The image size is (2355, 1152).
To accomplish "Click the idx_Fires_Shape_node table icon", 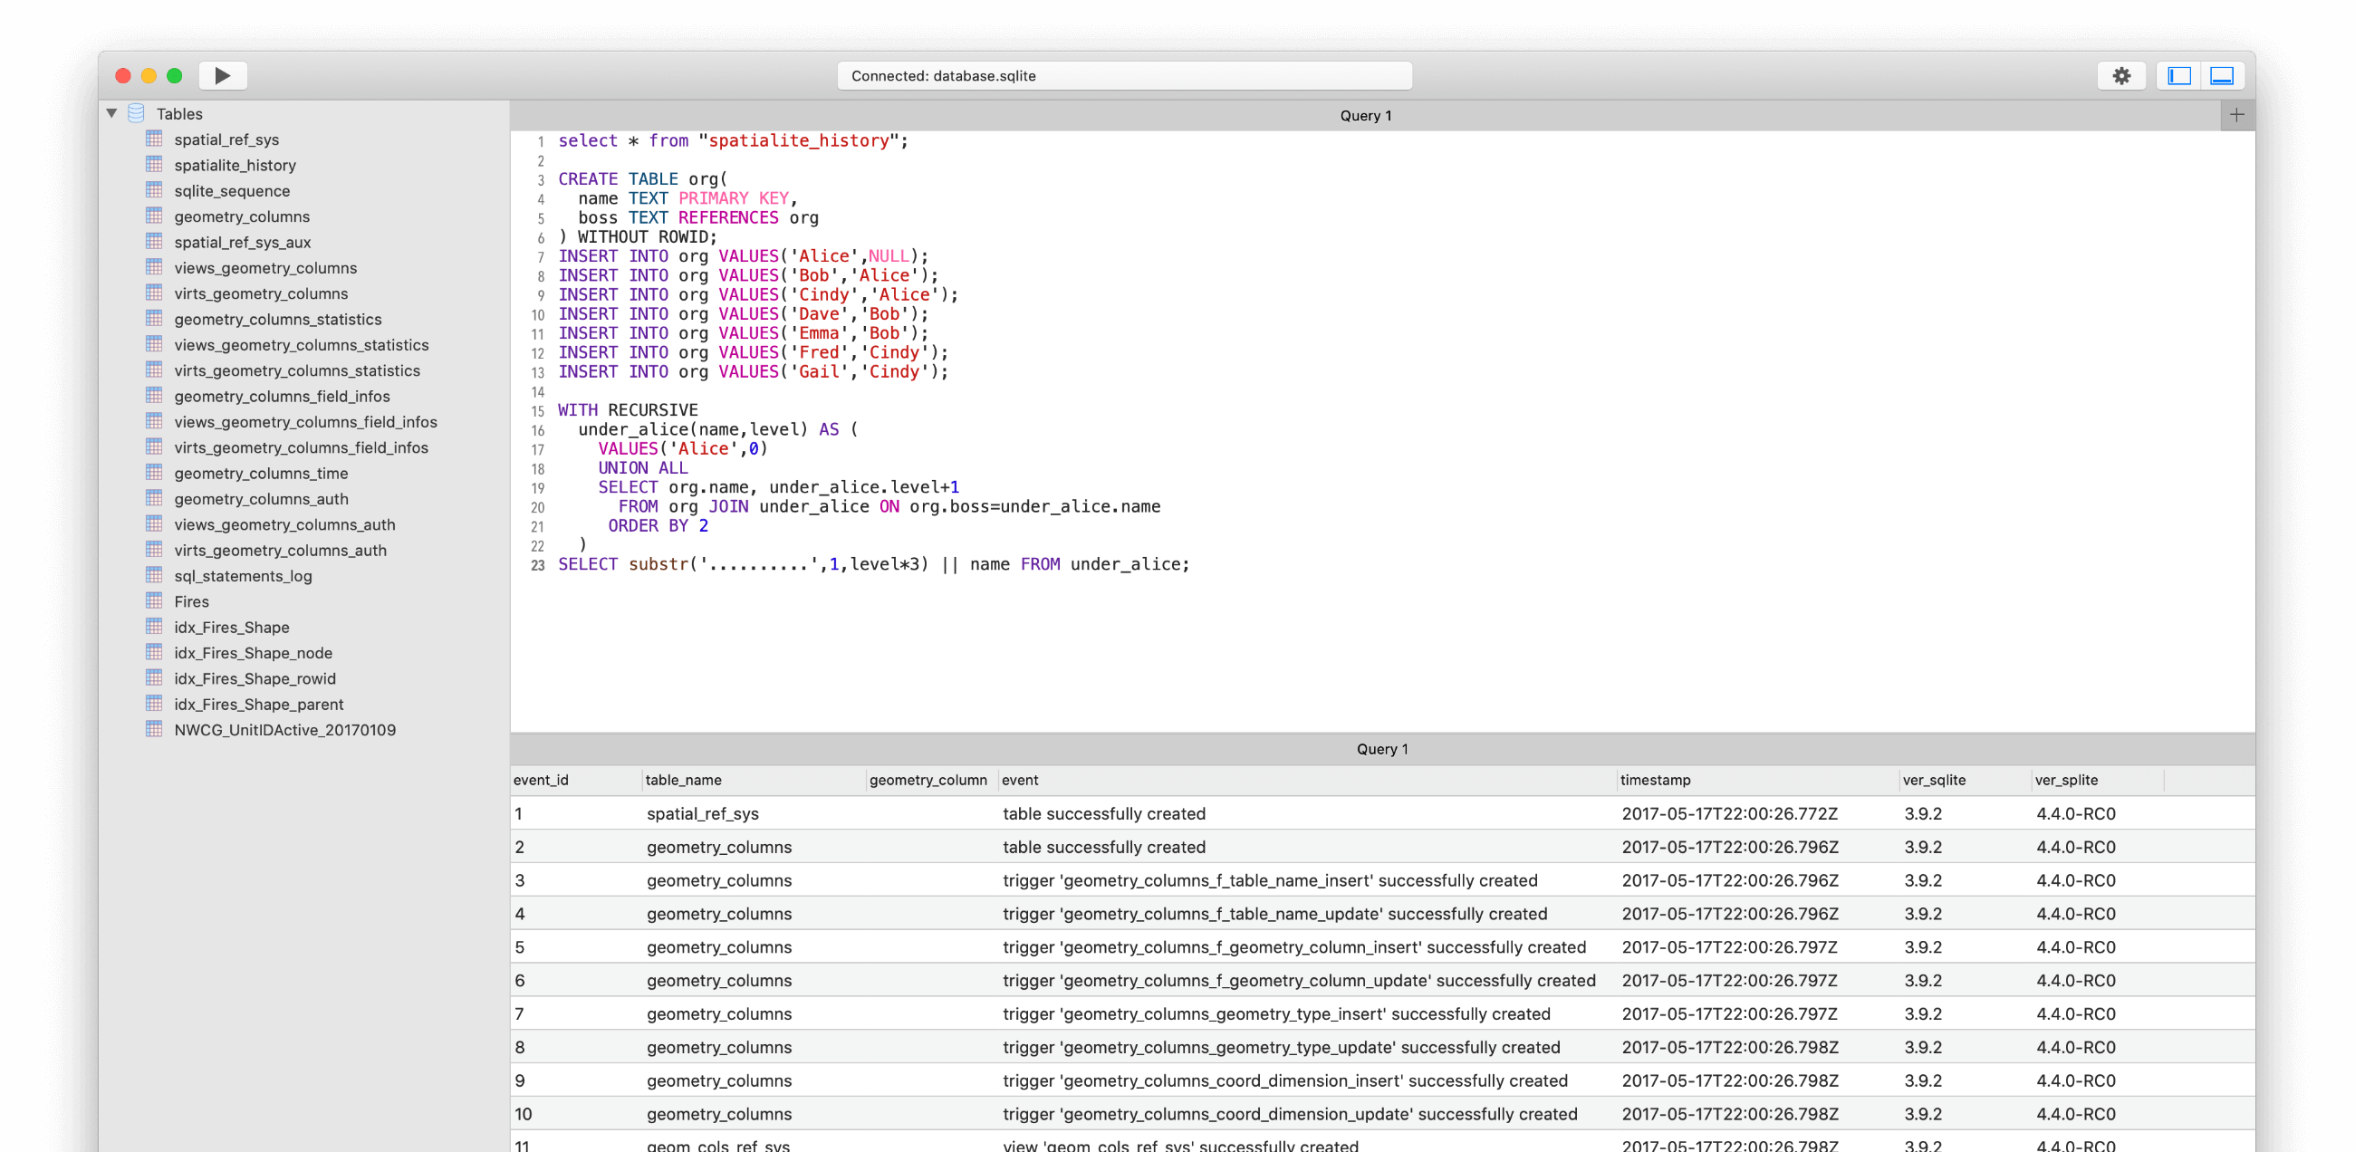I will click(x=155, y=652).
